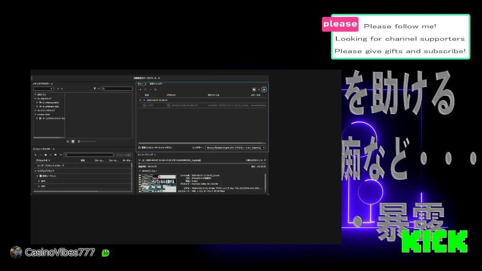The image size is (482, 271).
Task: Click the output file path link
Action: point(228,105)
